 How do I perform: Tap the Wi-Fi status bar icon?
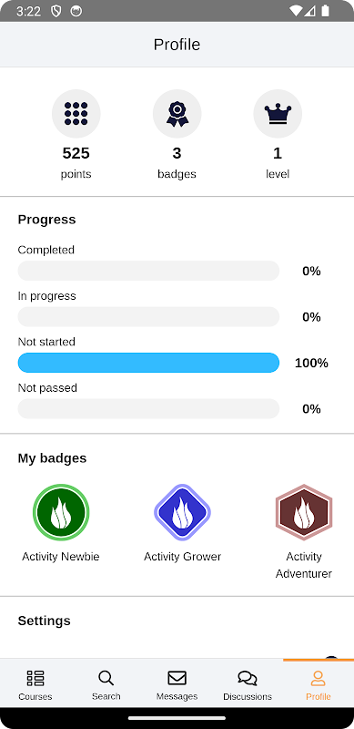(295, 11)
